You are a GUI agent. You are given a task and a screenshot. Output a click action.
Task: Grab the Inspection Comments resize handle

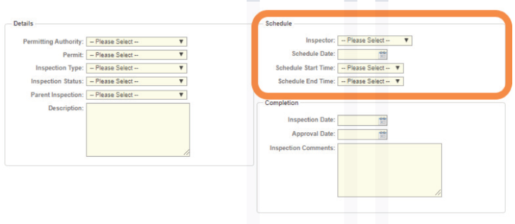tap(438, 194)
